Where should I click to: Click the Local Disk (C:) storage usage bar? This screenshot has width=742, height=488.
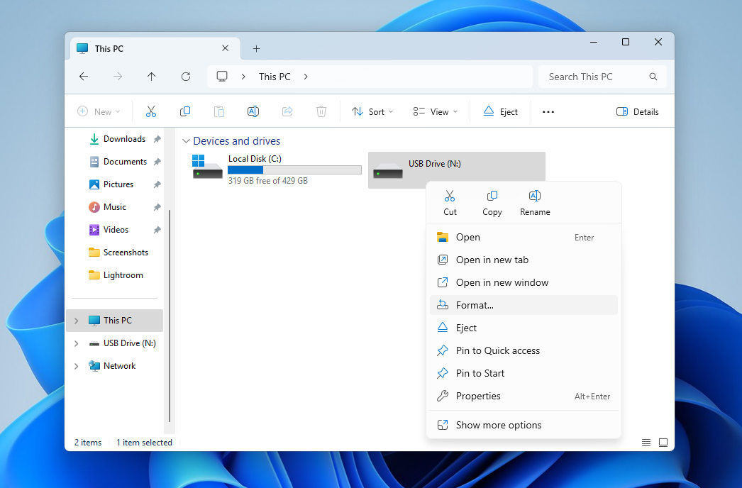pos(294,170)
